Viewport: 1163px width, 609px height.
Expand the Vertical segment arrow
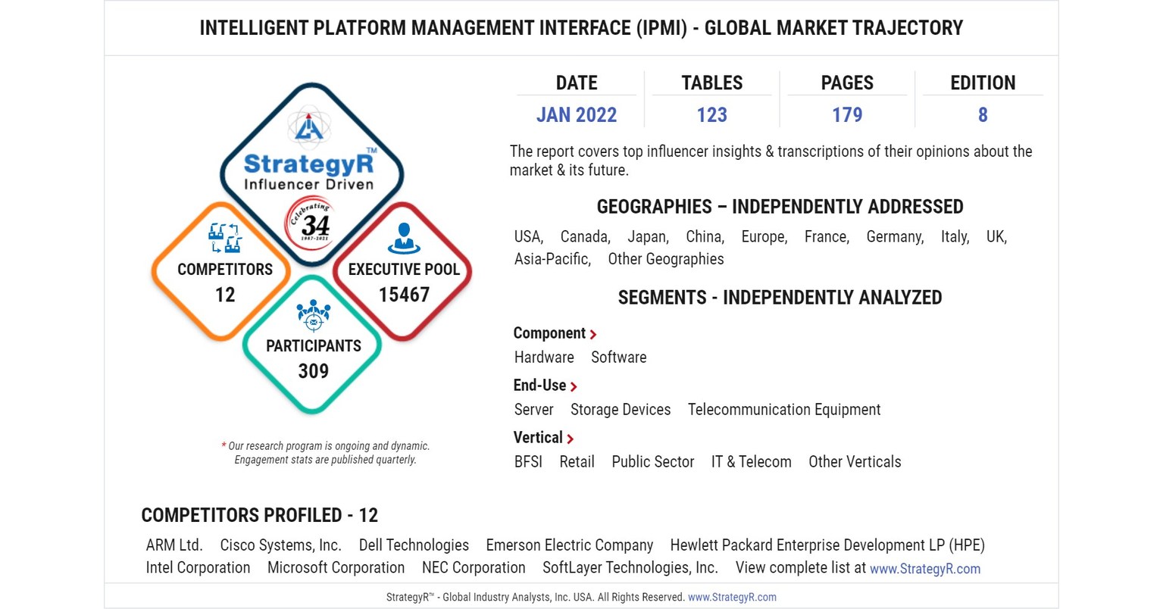pos(570,439)
